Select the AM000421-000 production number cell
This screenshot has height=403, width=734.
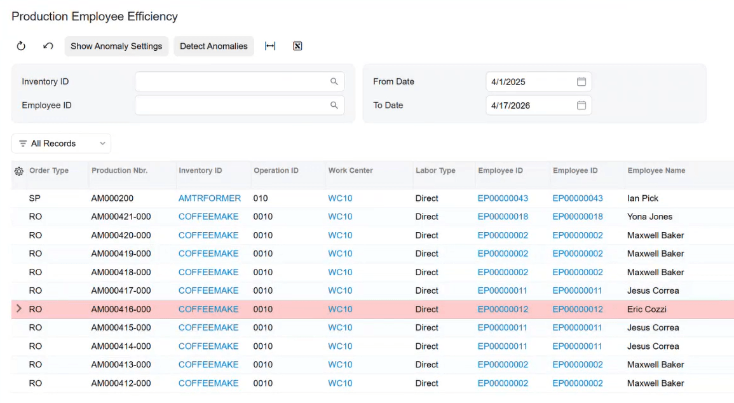121,217
